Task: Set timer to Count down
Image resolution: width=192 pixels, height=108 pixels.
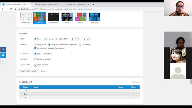Action: (x=57, y=39)
